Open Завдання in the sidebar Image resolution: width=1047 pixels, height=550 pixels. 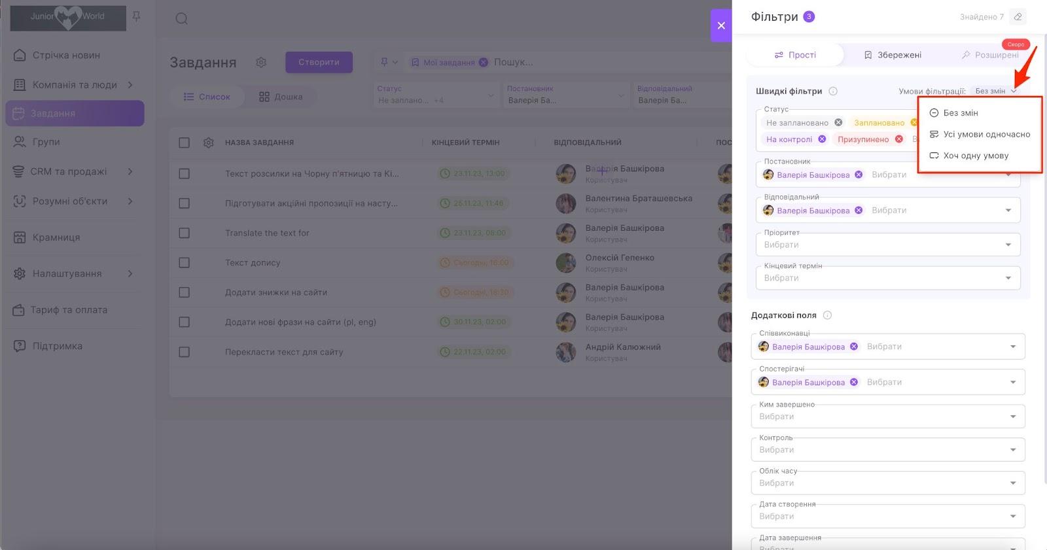pos(75,113)
